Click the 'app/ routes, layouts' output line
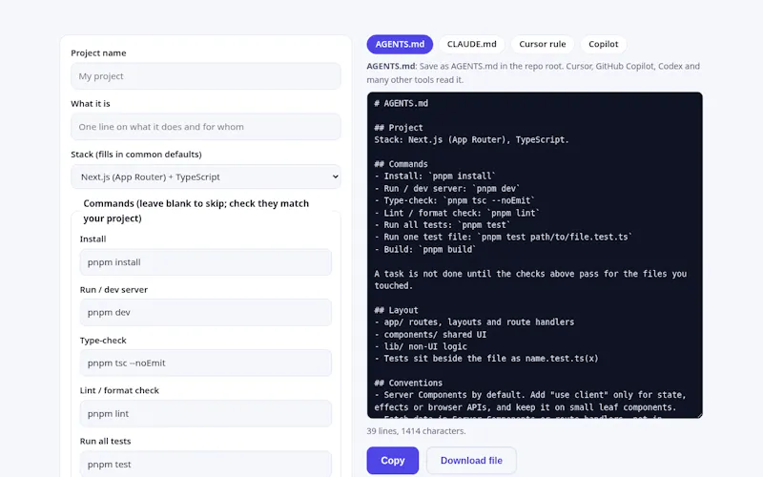 click(x=474, y=322)
